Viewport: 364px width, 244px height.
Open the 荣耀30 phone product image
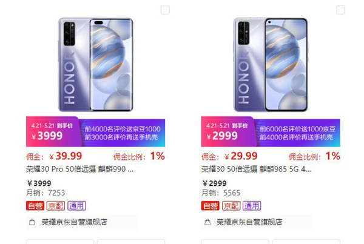coord(271,65)
